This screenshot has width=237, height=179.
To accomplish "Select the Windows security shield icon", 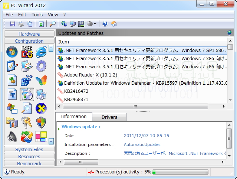I will tap(41, 123).
